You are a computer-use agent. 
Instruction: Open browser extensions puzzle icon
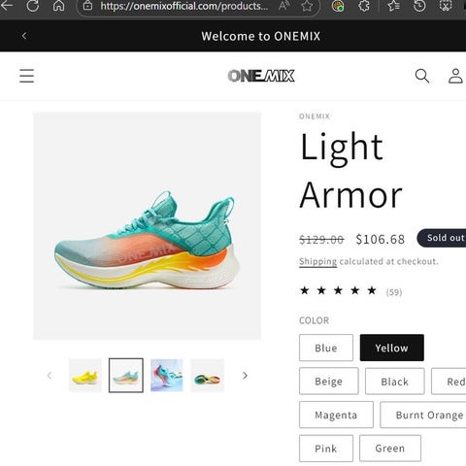point(364,6)
